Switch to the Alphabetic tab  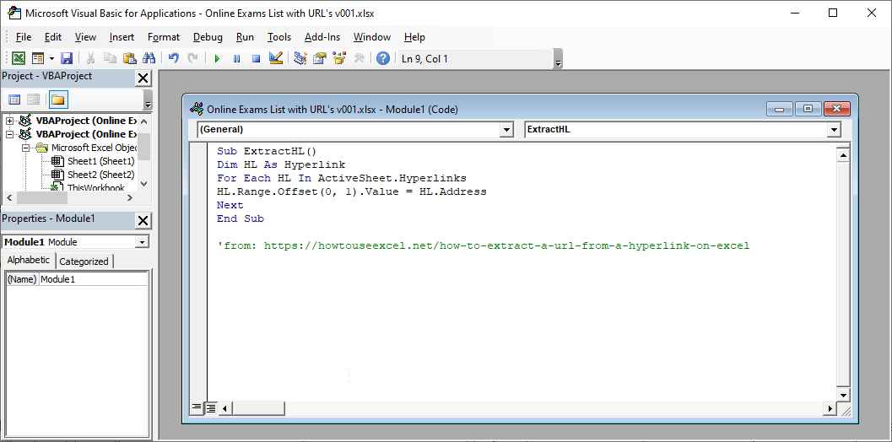pyautogui.click(x=29, y=260)
